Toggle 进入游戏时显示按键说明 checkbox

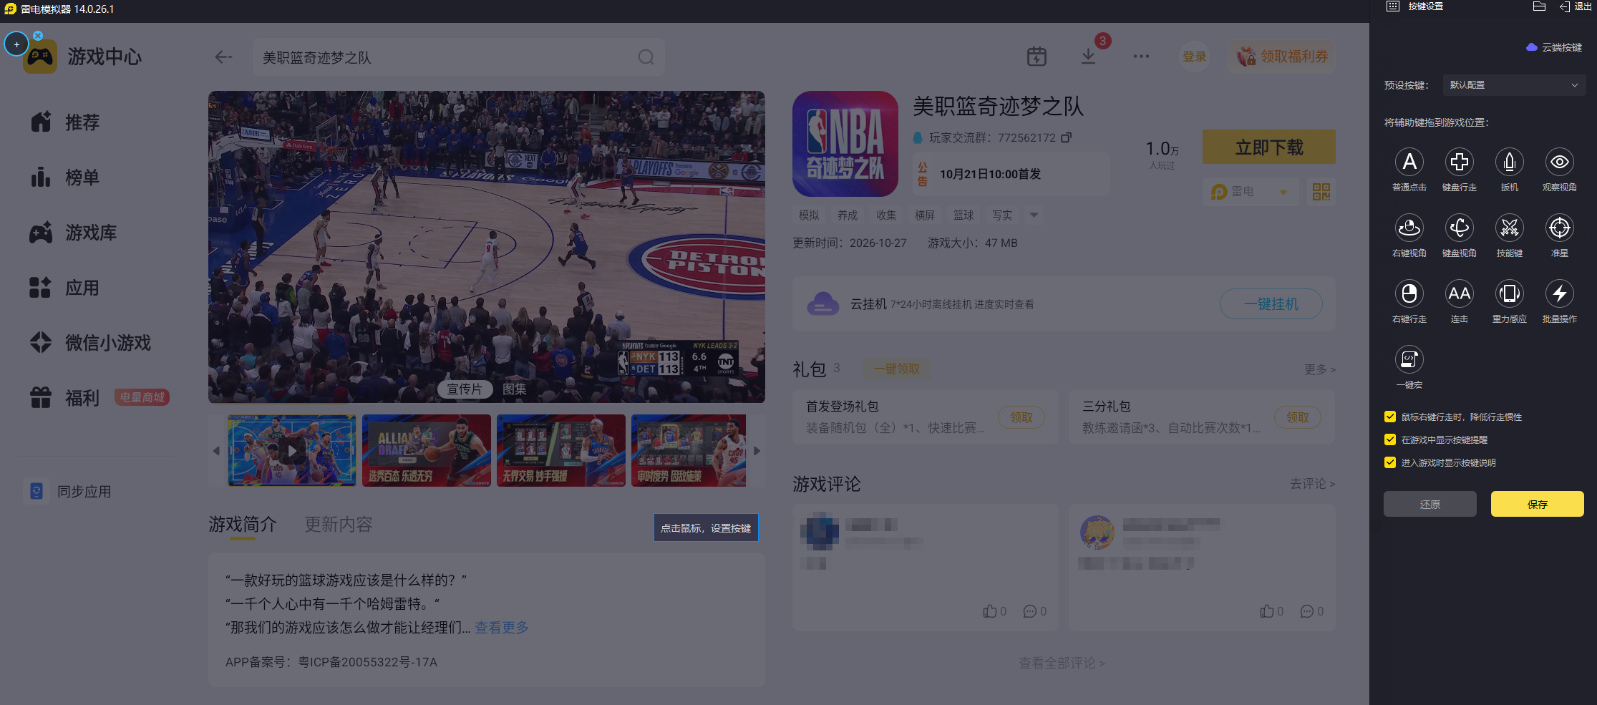pos(1390,462)
